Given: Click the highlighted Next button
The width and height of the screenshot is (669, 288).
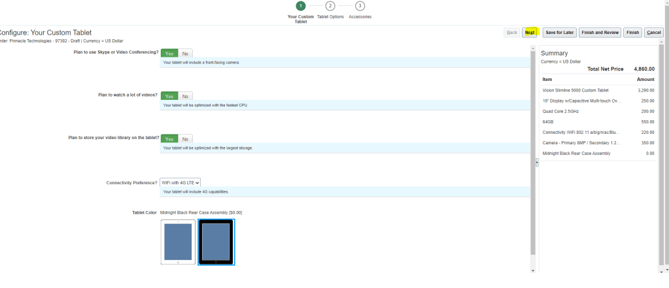Looking at the screenshot, I should coord(530,33).
